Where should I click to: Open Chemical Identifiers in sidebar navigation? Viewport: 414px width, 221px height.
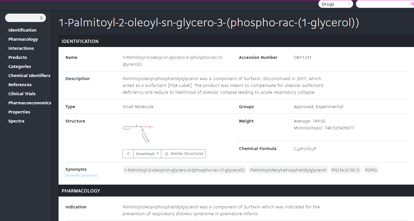29,76
